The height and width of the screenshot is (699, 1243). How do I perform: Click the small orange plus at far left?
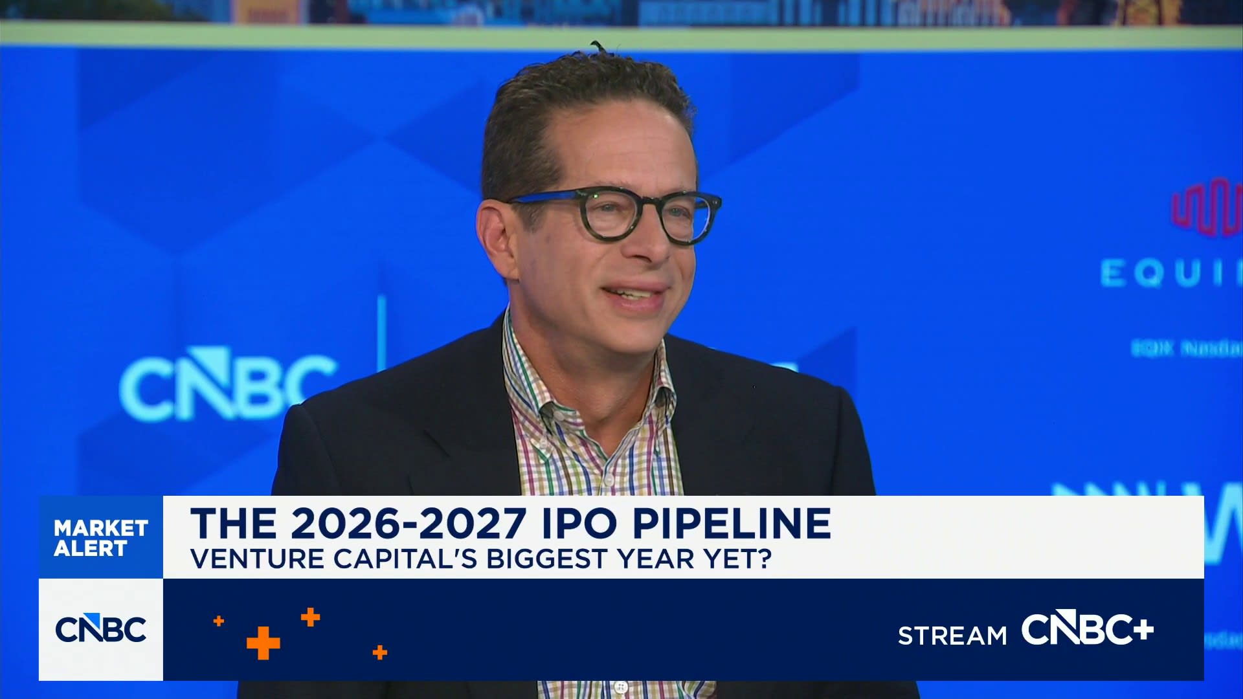[x=219, y=621]
